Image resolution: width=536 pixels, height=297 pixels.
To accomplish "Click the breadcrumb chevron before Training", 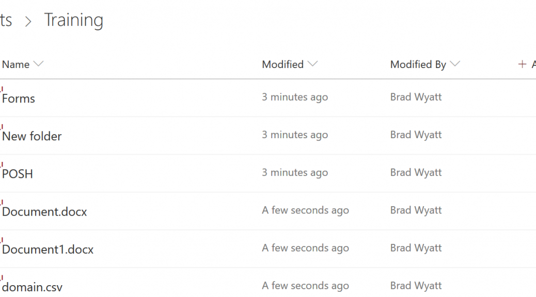I will point(28,22).
